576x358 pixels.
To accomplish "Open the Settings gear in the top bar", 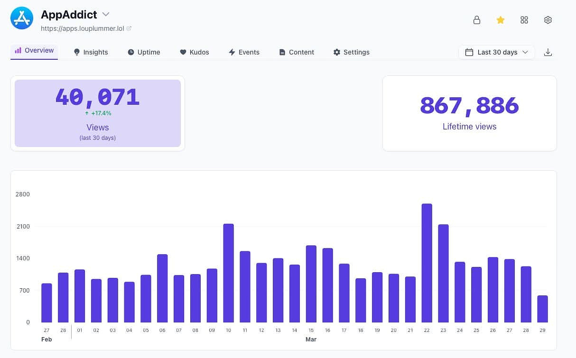I will pyautogui.click(x=548, y=20).
